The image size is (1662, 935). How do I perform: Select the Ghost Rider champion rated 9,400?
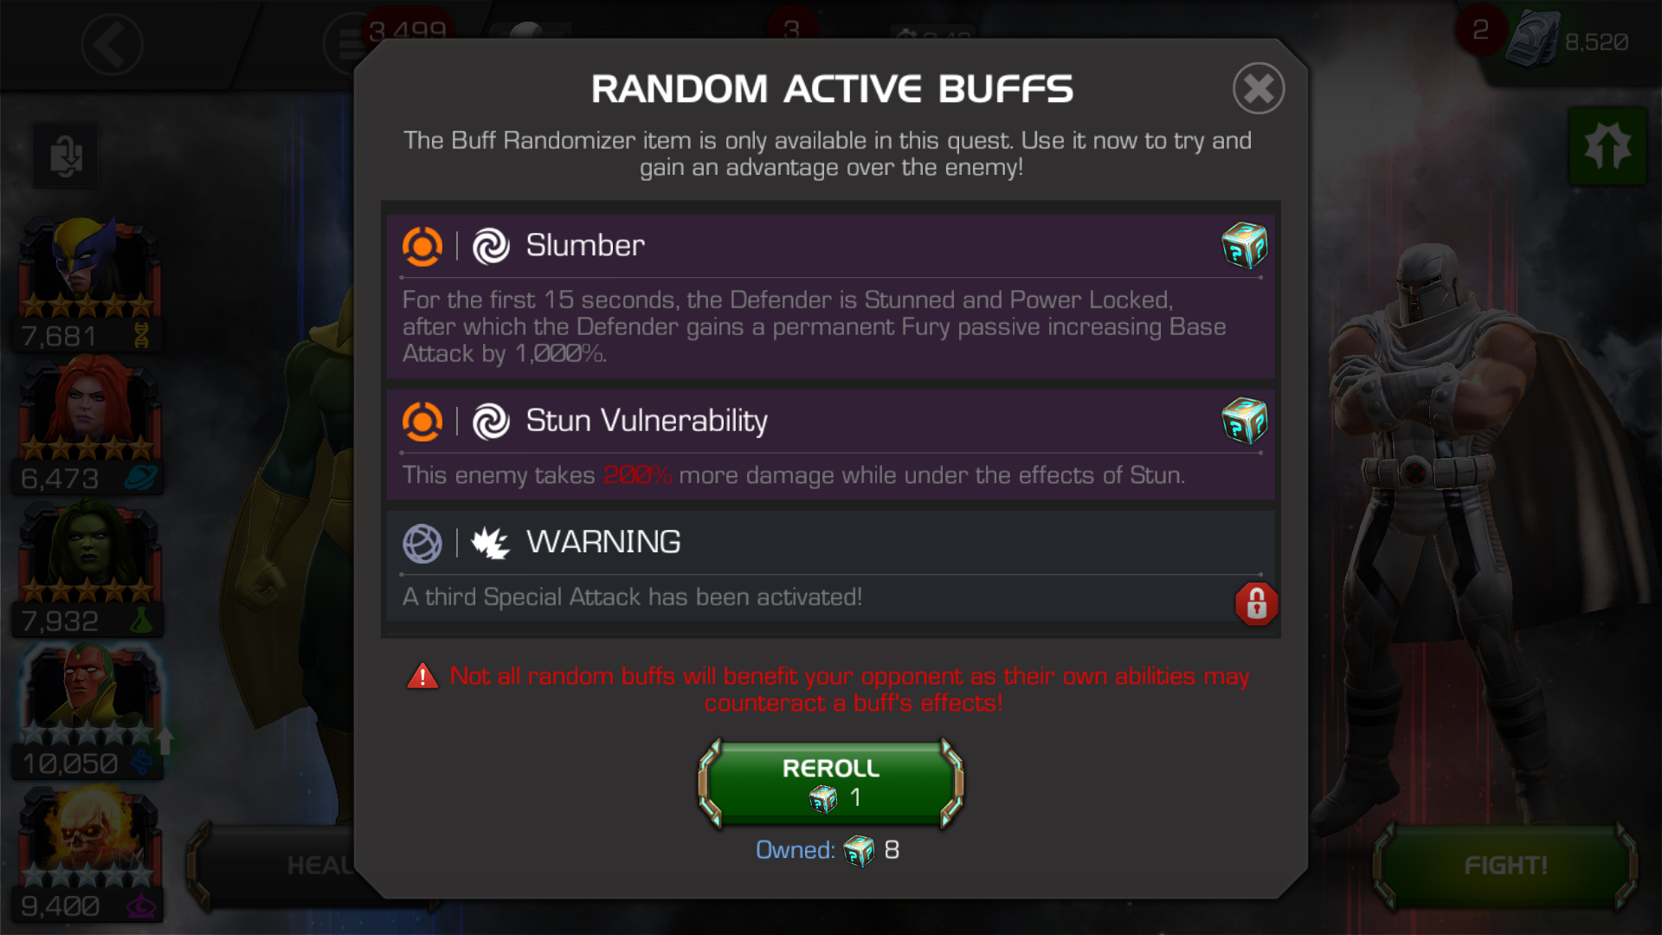pyautogui.click(x=89, y=854)
